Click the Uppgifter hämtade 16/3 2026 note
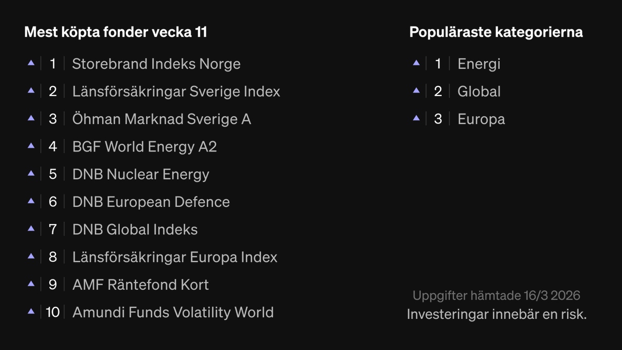This screenshot has width=622, height=350. 496,296
